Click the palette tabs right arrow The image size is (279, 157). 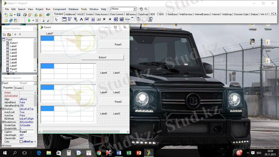(x=276, y=14)
